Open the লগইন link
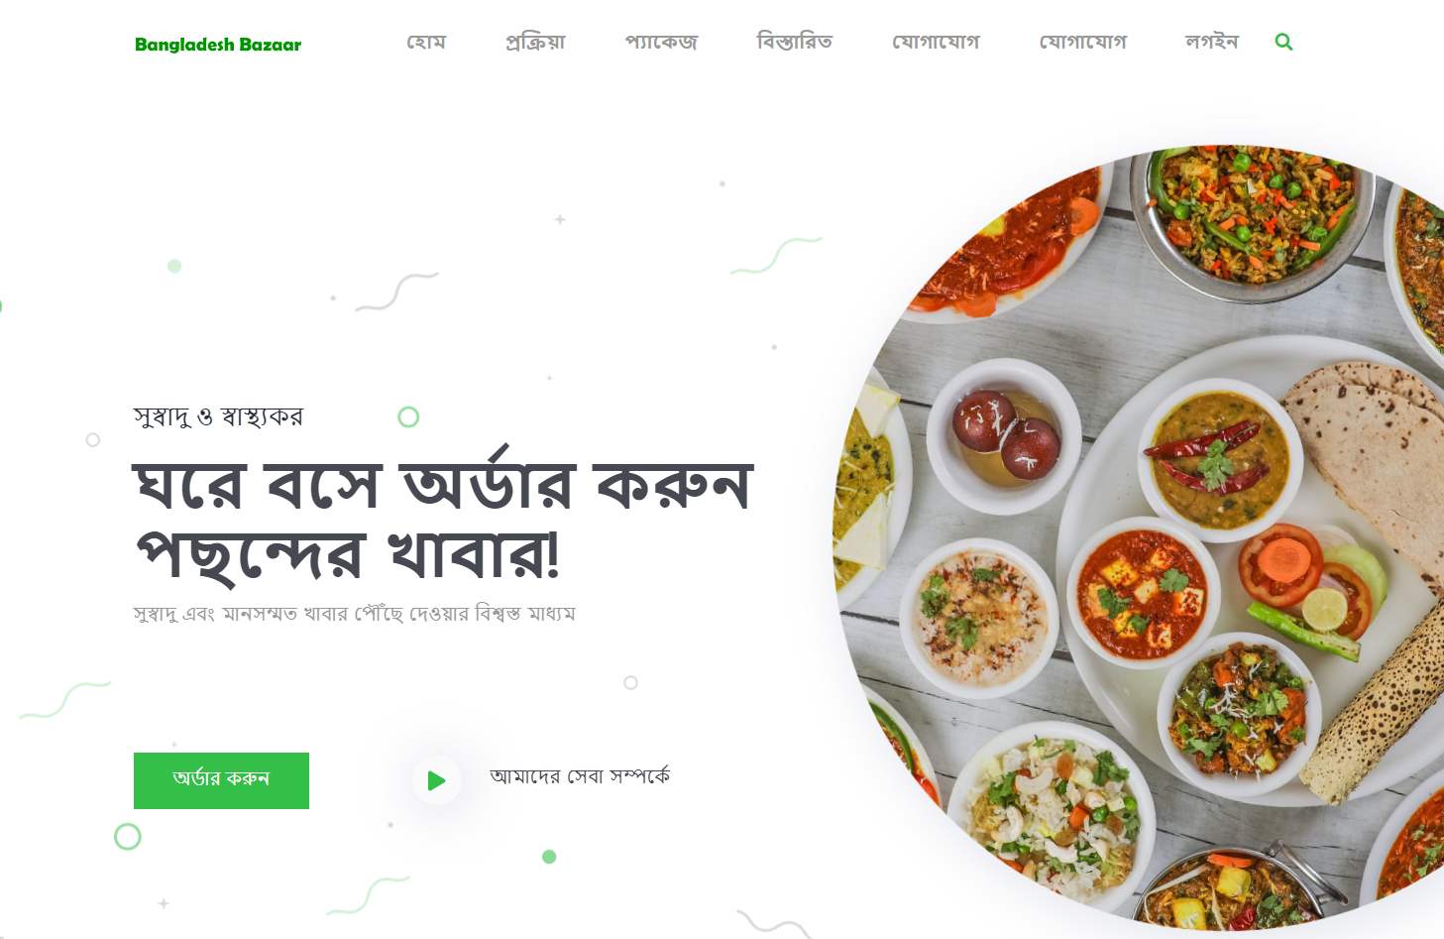The width and height of the screenshot is (1444, 939). [1211, 42]
